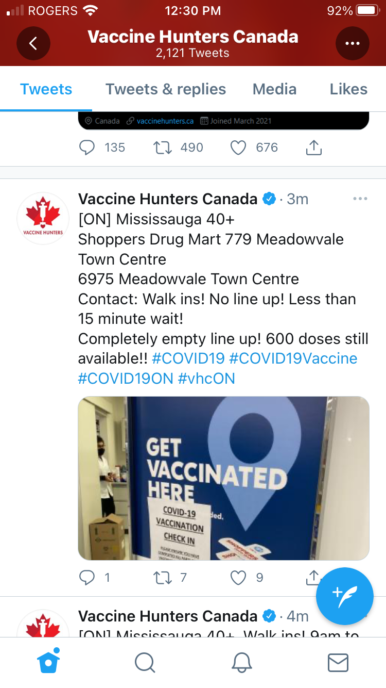Tap the #COVID19Vaccine hashtag
Image resolution: width=386 pixels, height=688 pixels.
(293, 358)
